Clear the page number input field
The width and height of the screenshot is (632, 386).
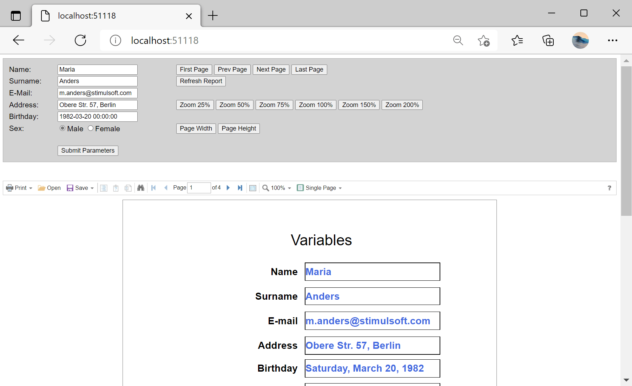(x=199, y=188)
